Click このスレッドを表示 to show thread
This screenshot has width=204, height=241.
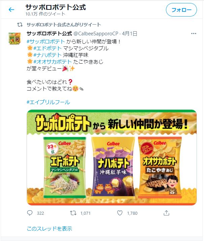point(49,229)
